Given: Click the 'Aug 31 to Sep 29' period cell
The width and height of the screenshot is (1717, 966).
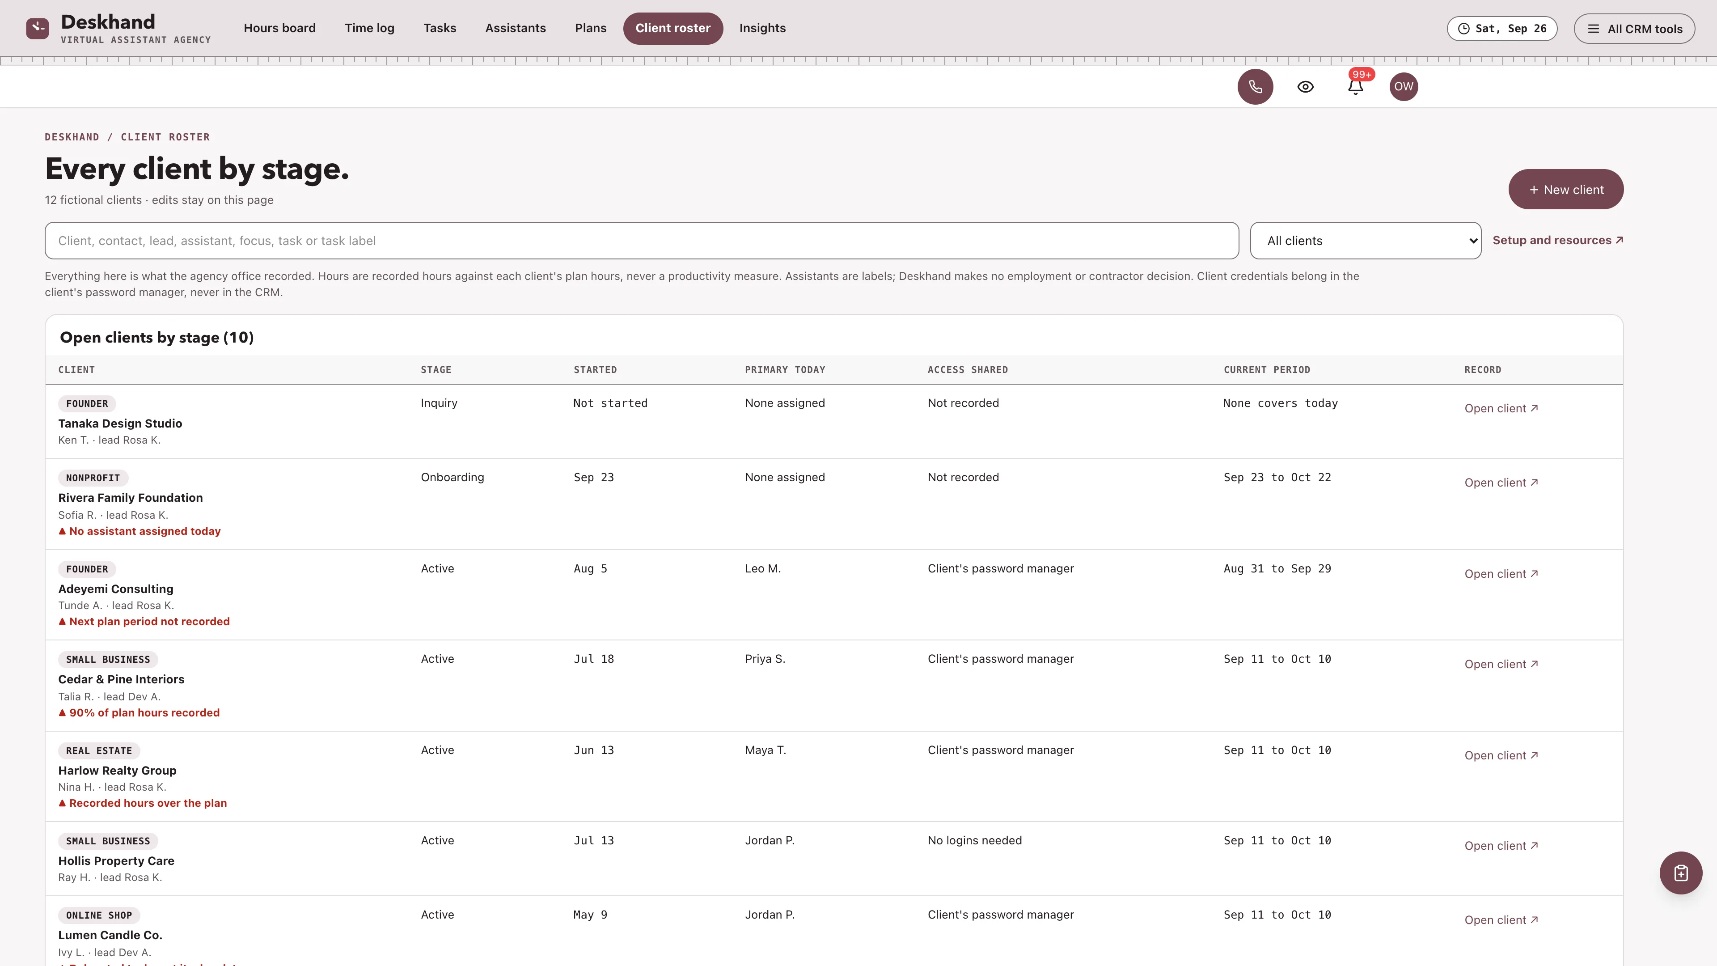Looking at the screenshot, I should coord(1277,569).
